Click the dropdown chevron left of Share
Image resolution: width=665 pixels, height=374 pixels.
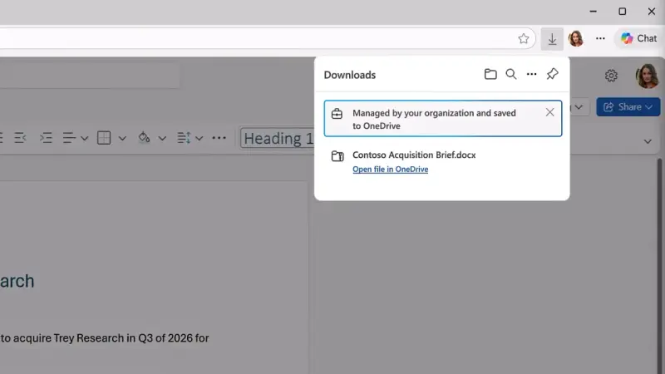[x=579, y=107]
